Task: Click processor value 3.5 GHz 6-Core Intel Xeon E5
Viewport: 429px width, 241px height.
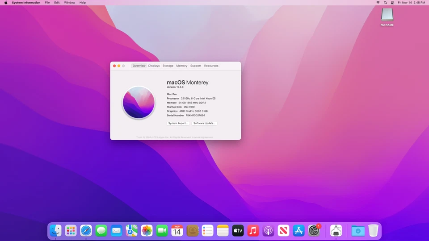Action: [198, 98]
